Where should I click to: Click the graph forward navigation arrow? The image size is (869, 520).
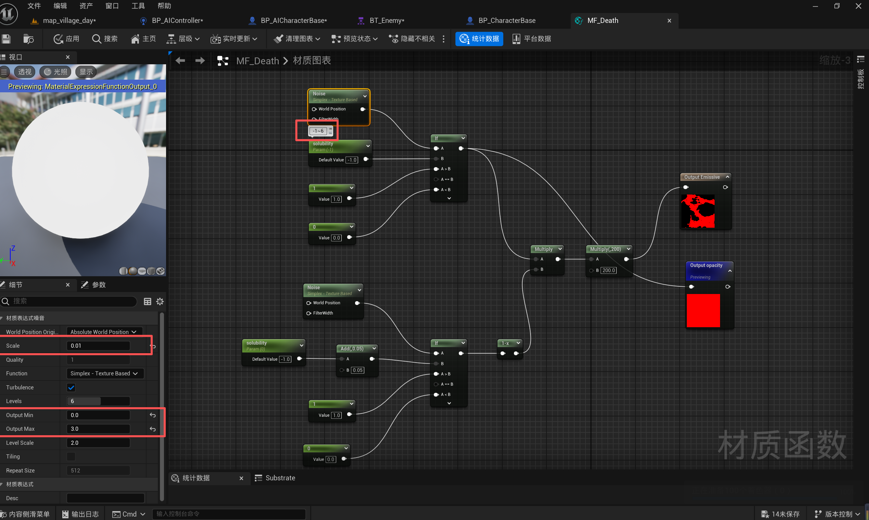click(x=200, y=61)
